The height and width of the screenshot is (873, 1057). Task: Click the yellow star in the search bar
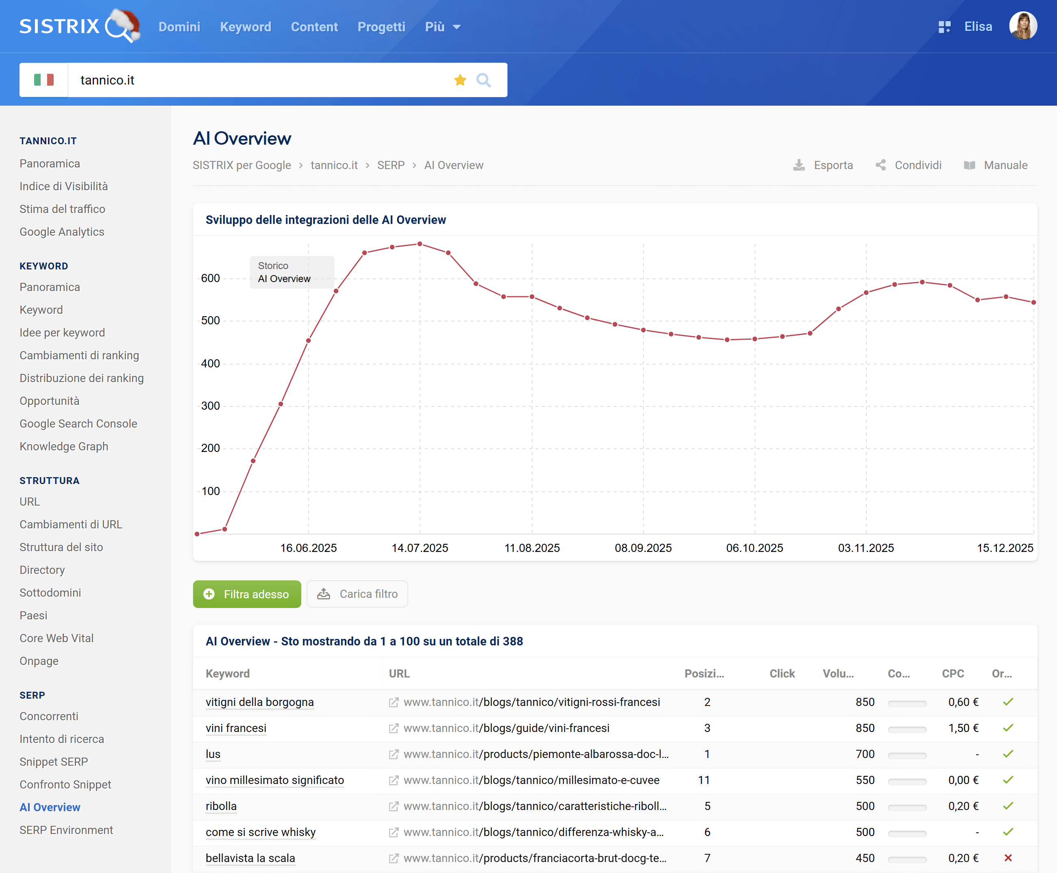[x=460, y=80]
